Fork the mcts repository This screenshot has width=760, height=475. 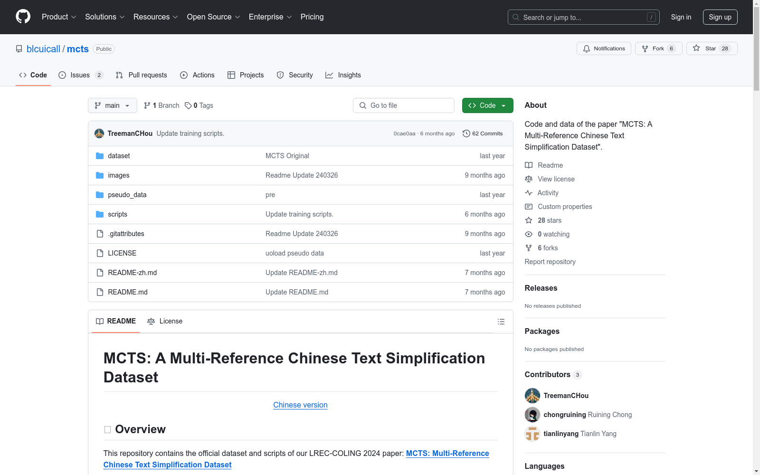click(658, 48)
